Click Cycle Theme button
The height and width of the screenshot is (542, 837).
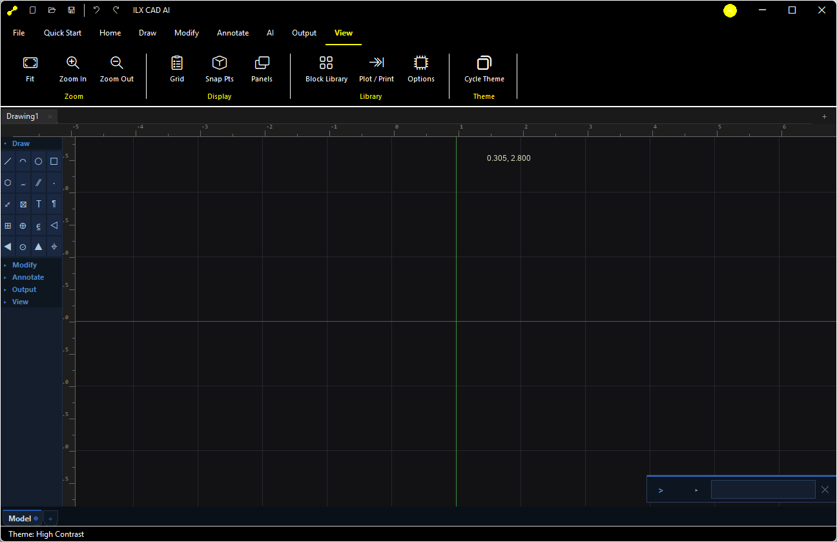point(484,70)
